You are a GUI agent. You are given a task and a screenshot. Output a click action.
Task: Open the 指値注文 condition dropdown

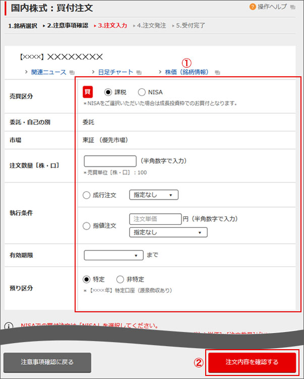[168, 232]
